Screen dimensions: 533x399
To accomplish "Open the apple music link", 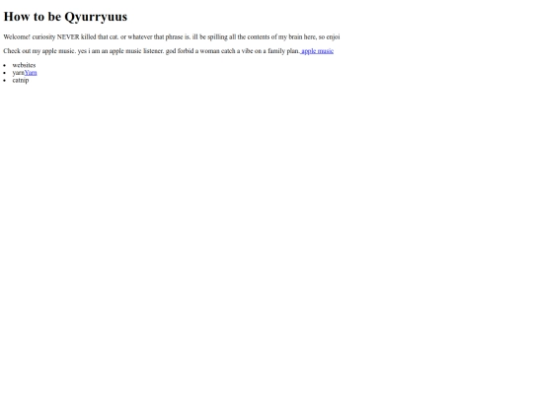I will tap(317, 51).
